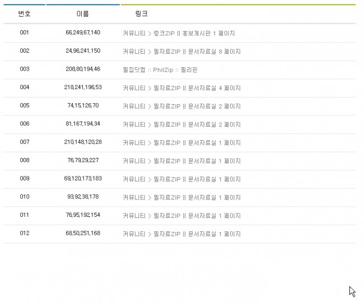Open the link in row 007
The height and width of the screenshot is (307, 364).
click(x=182, y=143)
